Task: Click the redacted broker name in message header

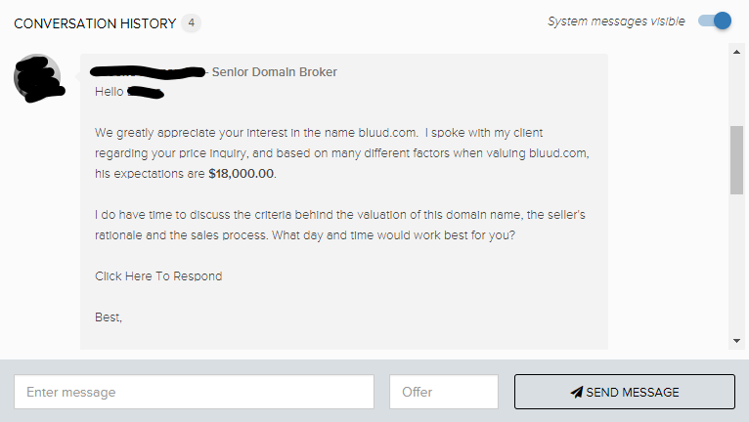Action: pyautogui.click(x=148, y=72)
